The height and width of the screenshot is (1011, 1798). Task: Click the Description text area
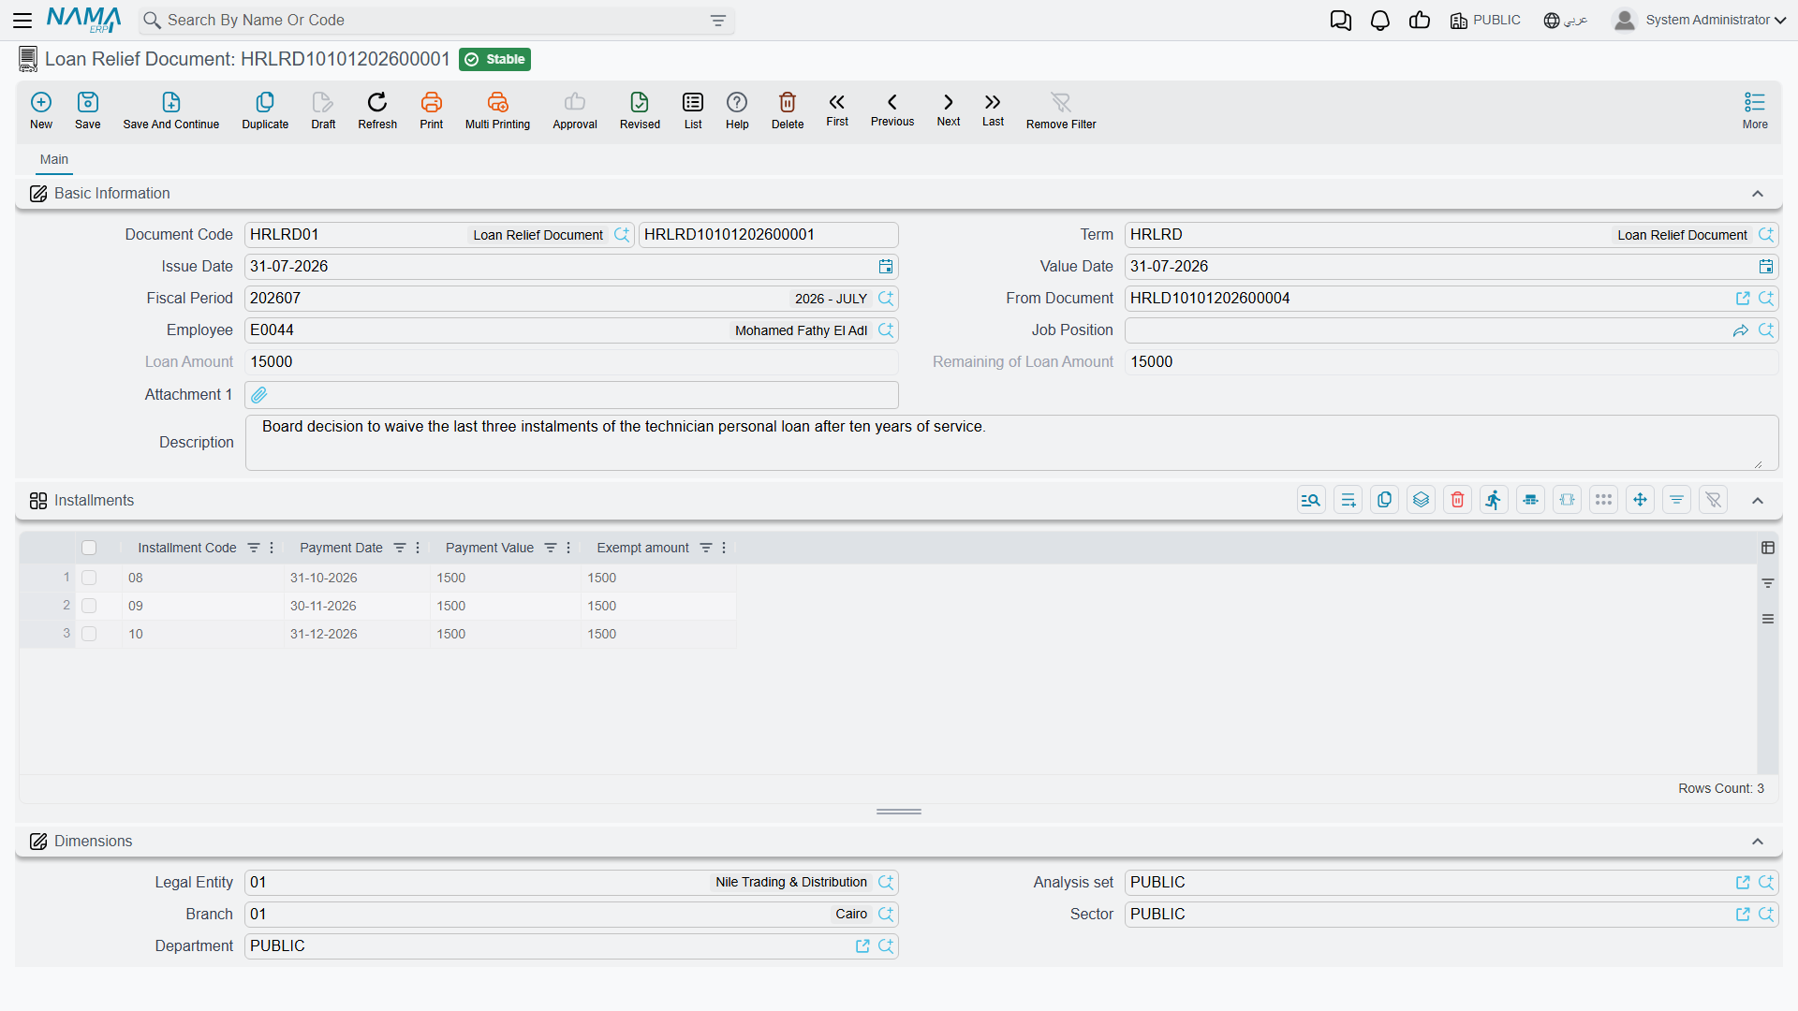(1011, 443)
